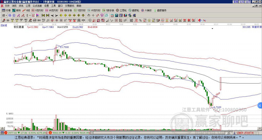This screenshot has width=262, height=140.
Task: Select the red pencil drawing tool
Action: point(4,20)
